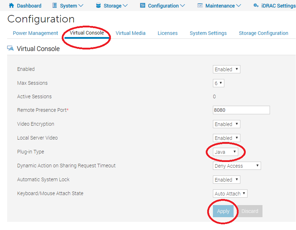The width and height of the screenshot is (296, 230).
Task: Open the System monitor icon in navbar
Action: click(55, 5)
